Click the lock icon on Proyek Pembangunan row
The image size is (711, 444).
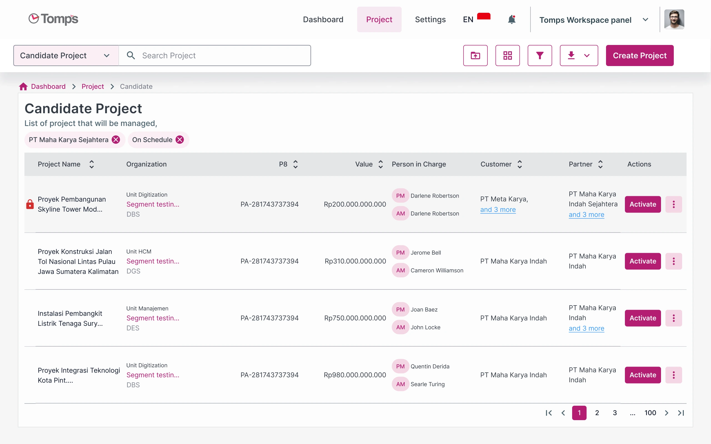pyautogui.click(x=30, y=204)
